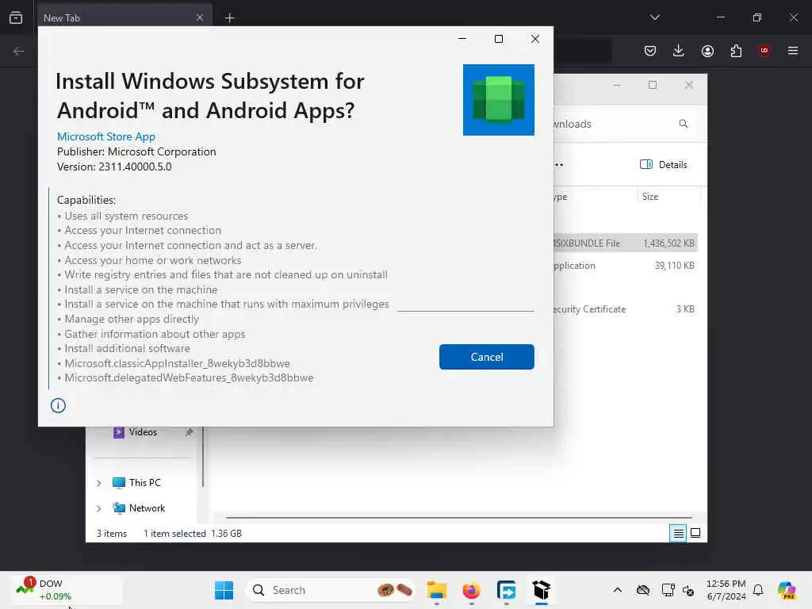Expand the This PC tree node
The height and width of the screenshot is (609, 812).
coord(98,483)
